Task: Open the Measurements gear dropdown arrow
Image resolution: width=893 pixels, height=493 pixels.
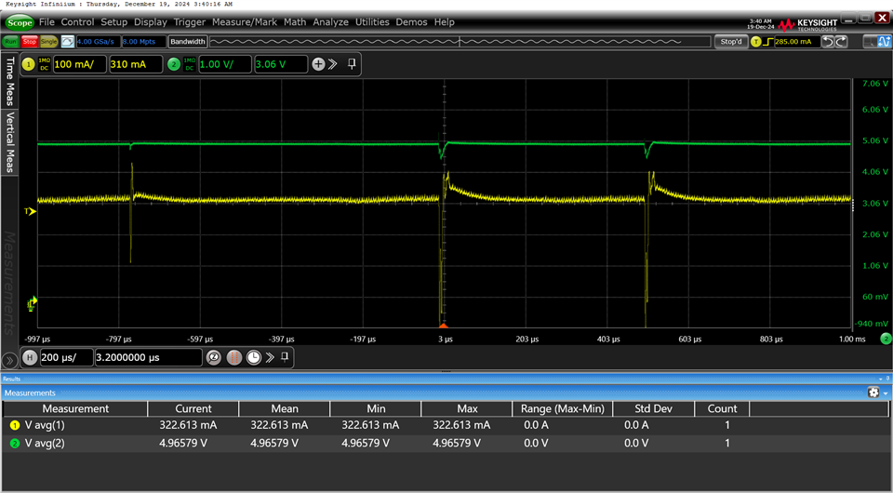Action: 886,393
